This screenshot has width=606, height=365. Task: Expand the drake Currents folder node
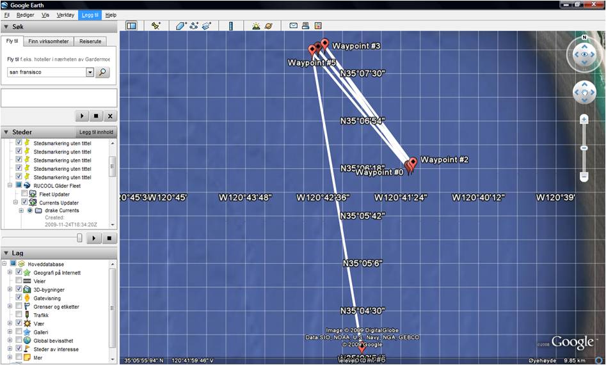click(21, 210)
